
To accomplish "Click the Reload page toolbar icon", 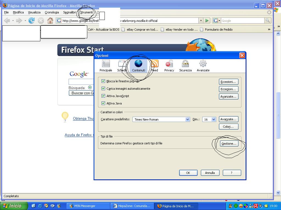I will pos(32,21).
